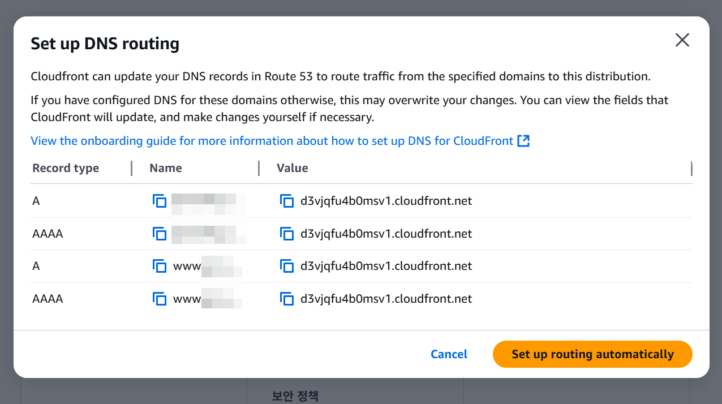Select the column divider after Name
The width and height of the screenshot is (722, 404).
pyautogui.click(x=259, y=168)
